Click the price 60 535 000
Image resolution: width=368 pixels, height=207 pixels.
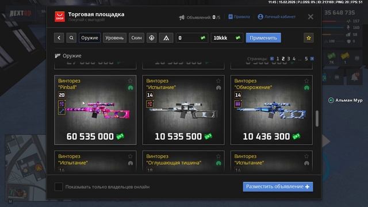click(90, 137)
